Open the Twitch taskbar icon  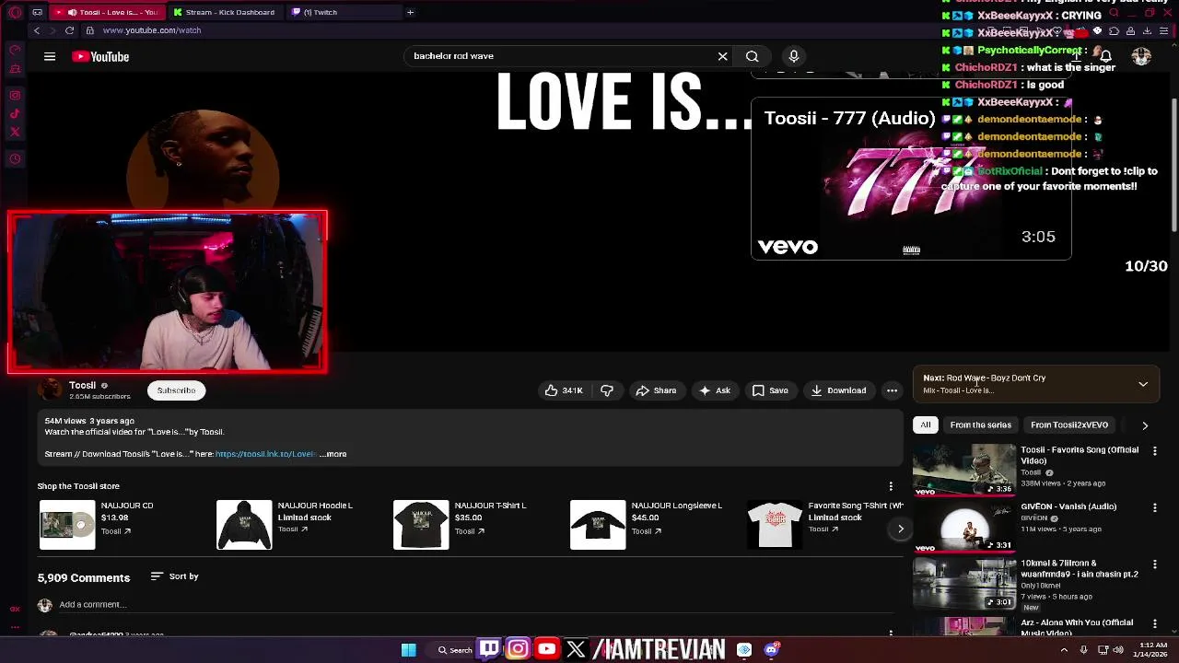click(489, 649)
